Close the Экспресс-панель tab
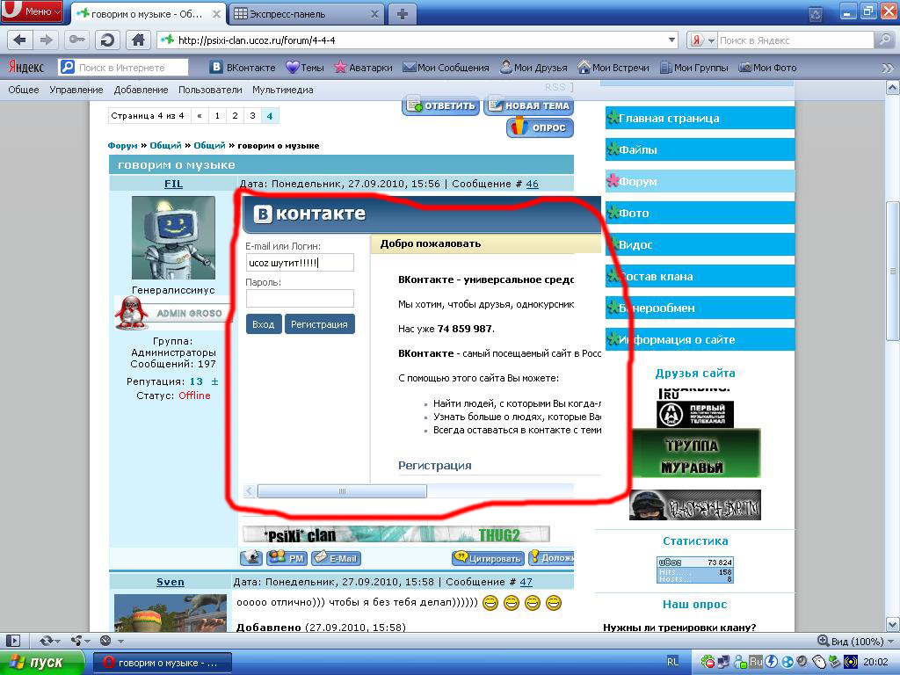This screenshot has height=675, width=900. pos(374,14)
